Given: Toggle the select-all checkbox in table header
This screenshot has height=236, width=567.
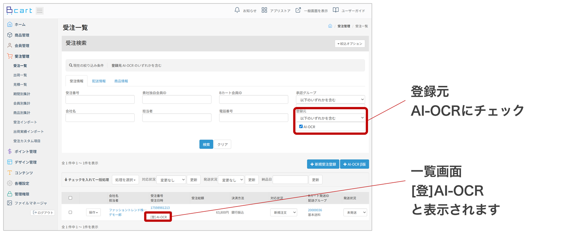Looking at the screenshot, I should (x=70, y=198).
